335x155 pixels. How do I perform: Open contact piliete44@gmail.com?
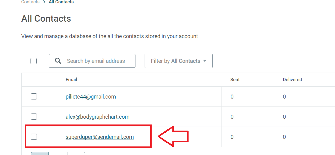[91, 97]
